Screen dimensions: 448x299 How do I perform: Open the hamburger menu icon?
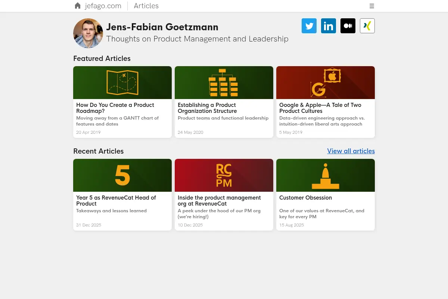[372, 6]
